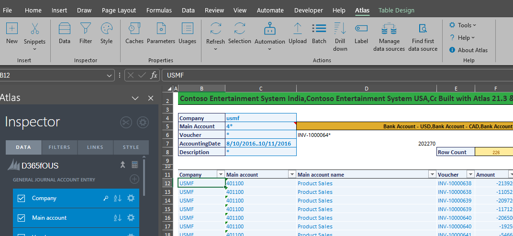
Task: Click the sort icon on Main account field
Action: (x=117, y=218)
